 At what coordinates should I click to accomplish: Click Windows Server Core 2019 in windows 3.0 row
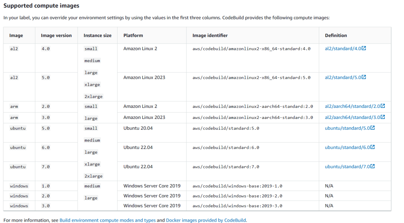(x=152, y=205)
